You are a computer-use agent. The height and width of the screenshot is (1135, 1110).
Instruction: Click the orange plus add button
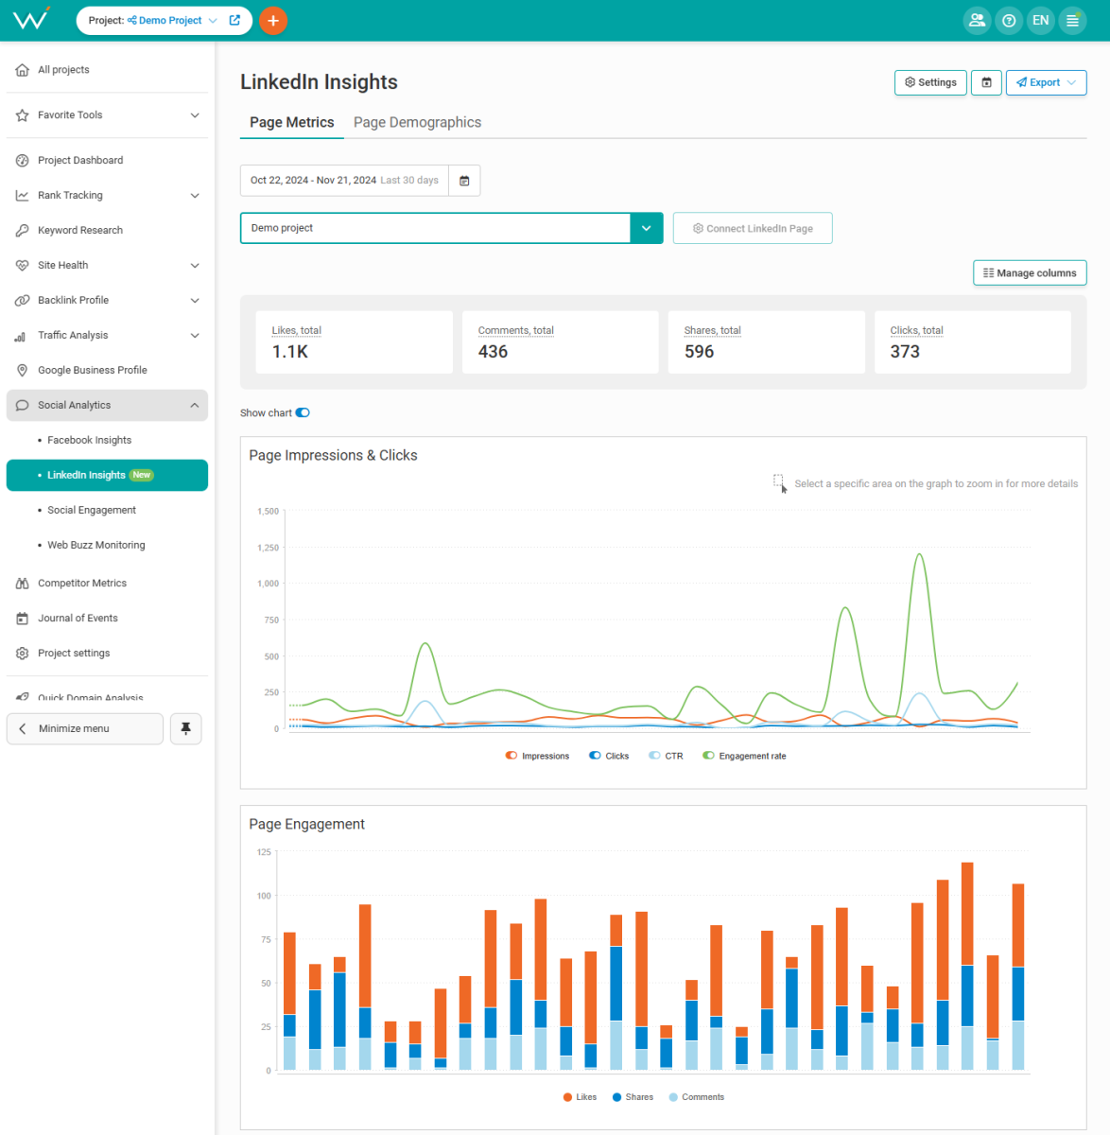point(273,21)
